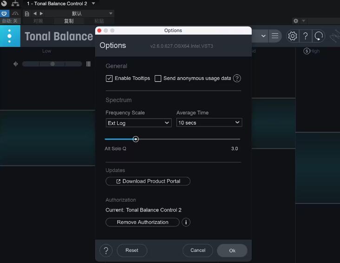Click the plugin help question mark icon

(306, 36)
